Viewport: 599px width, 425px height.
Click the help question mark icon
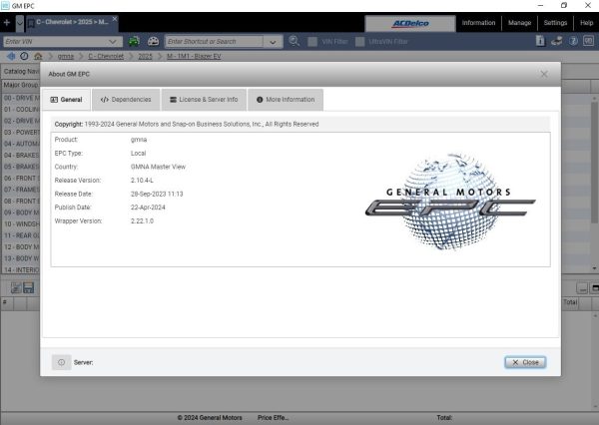click(x=573, y=41)
